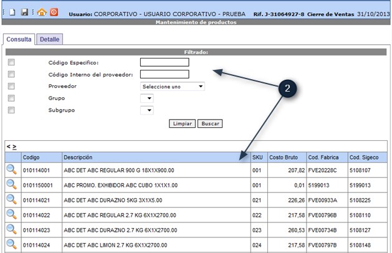The image size is (392, 253).
Task: Select description 'ABC DET ABC DURAZNO 2.7 KG 6X1X2700.00'
Action: [x=120, y=230]
